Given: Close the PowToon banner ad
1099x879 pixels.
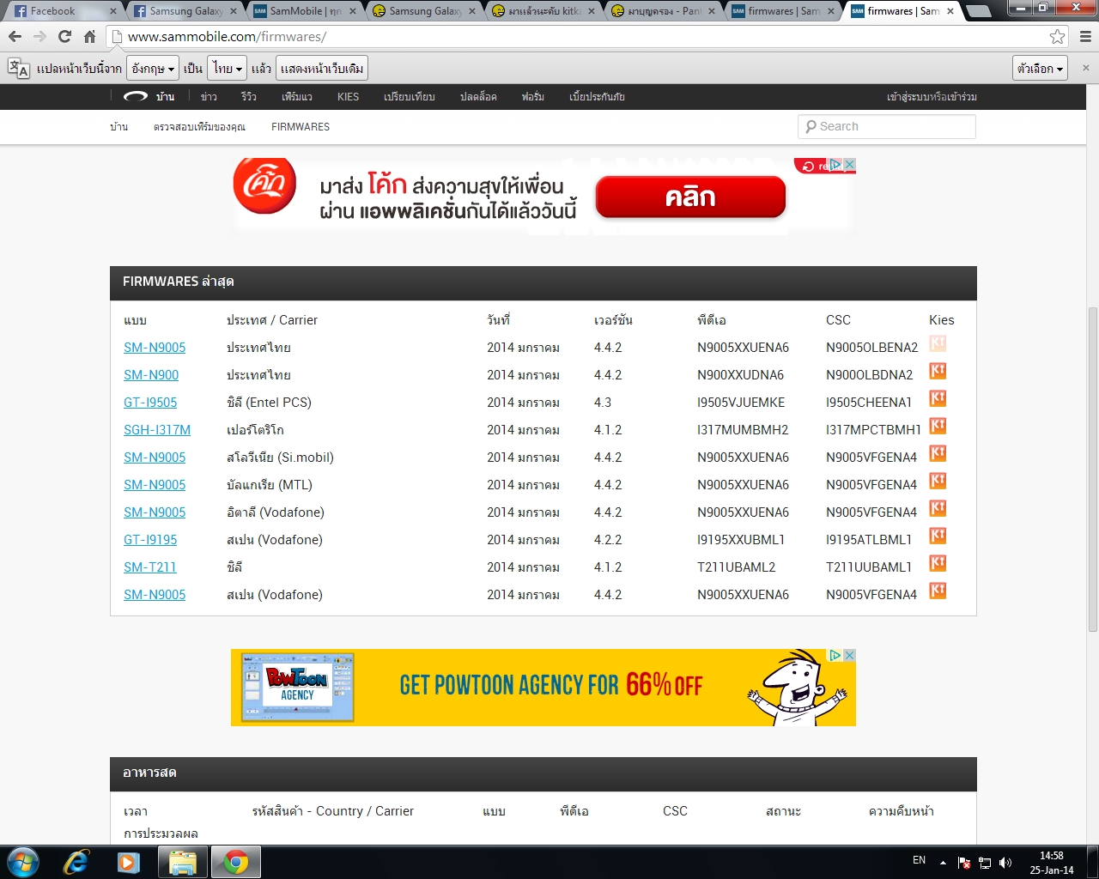Looking at the screenshot, I should (849, 655).
